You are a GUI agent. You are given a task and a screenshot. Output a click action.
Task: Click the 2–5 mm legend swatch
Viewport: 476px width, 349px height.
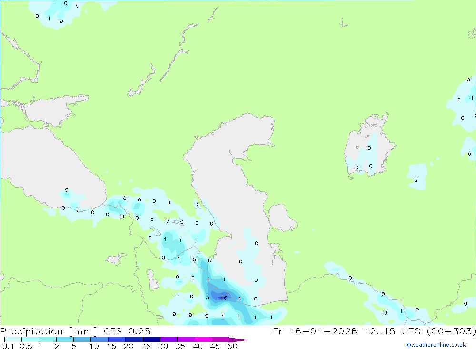click(x=65, y=339)
